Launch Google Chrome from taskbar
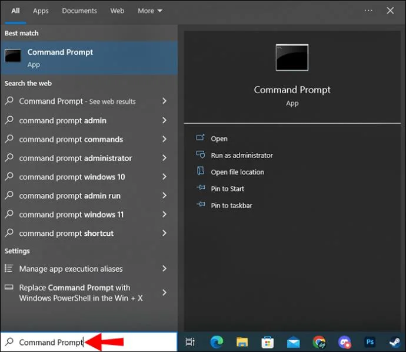Screen dimensions: 406x352 (x=319, y=342)
